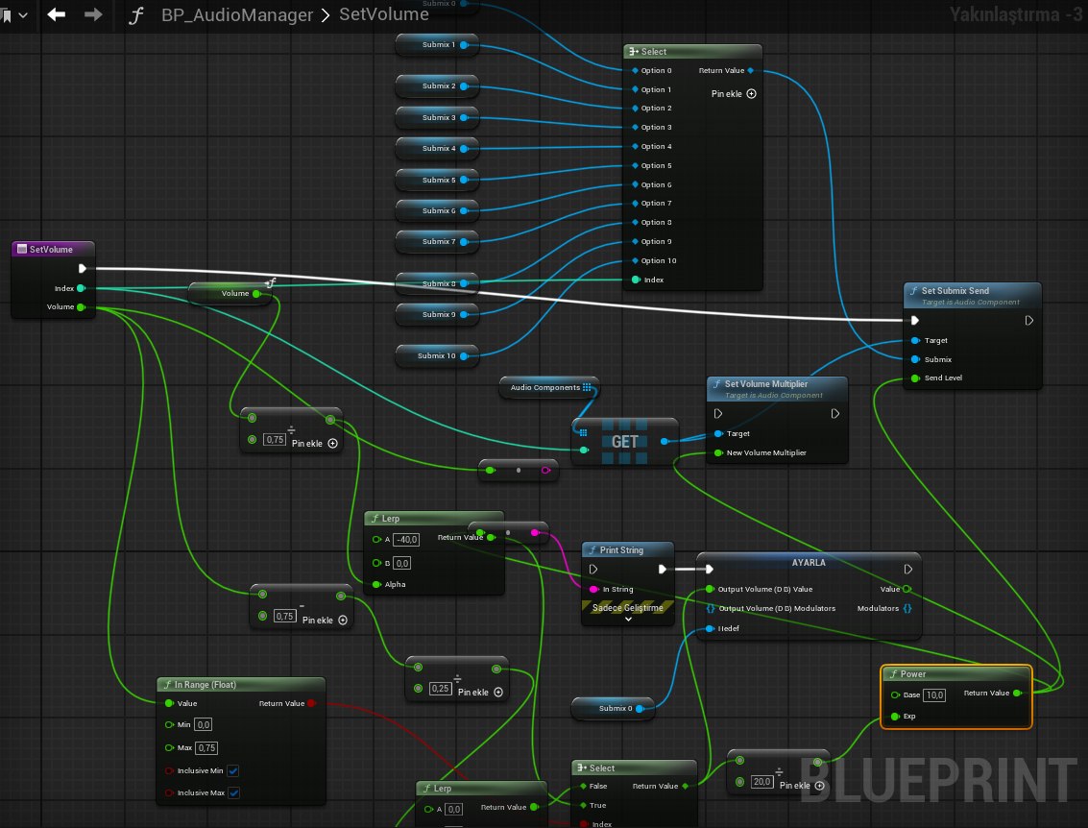Select the Set Volume Multiplier node header
1088x828 pixels.
pos(777,389)
